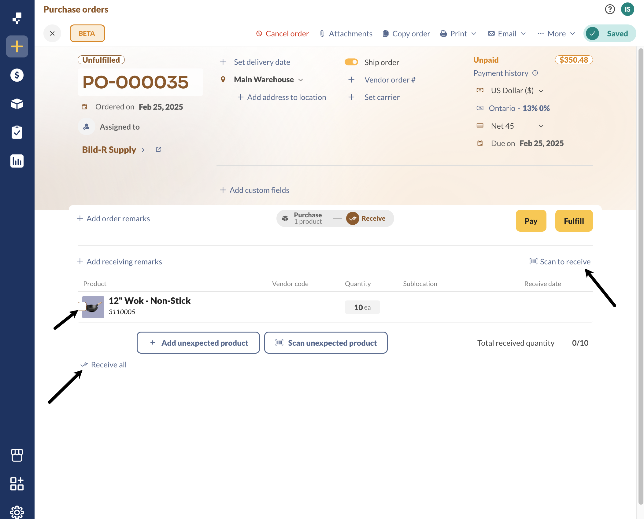This screenshot has height=519, width=644.
Task: Toggle the Ship order switch
Action: 351,62
